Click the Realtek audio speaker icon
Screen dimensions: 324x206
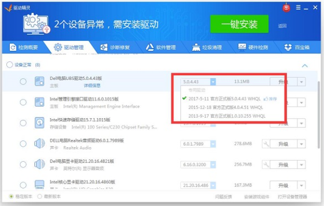(40, 143)
